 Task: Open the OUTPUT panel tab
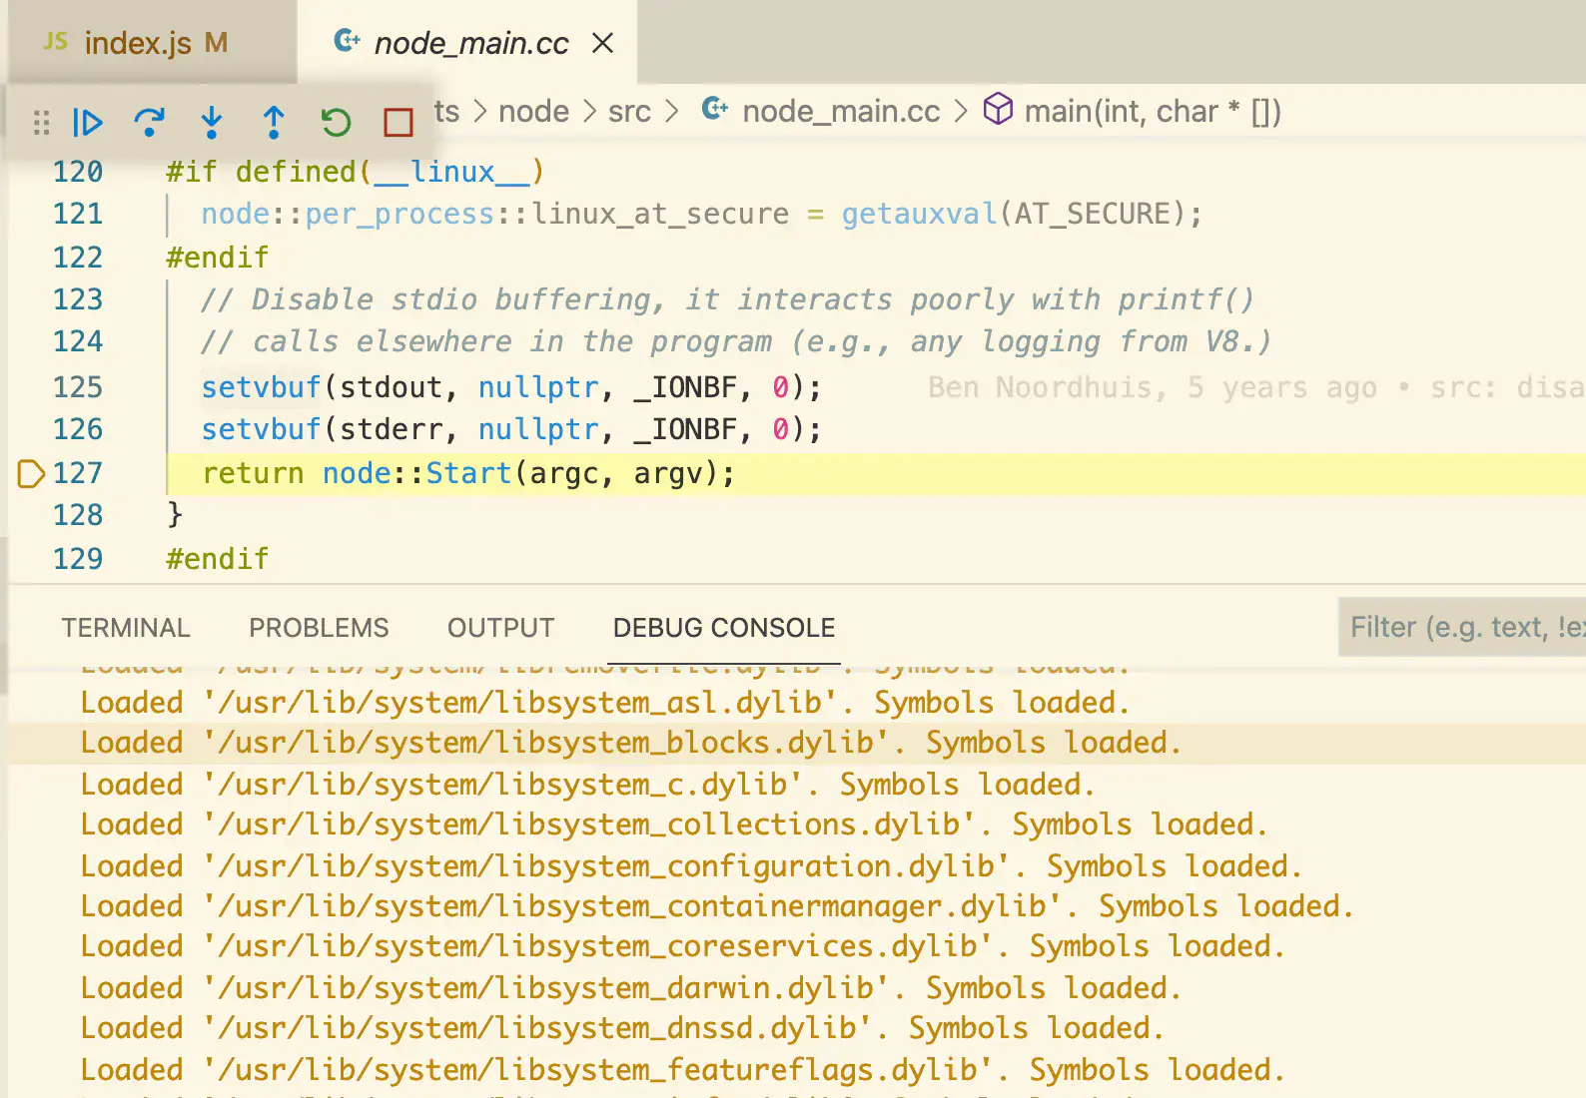click(500, 628)
